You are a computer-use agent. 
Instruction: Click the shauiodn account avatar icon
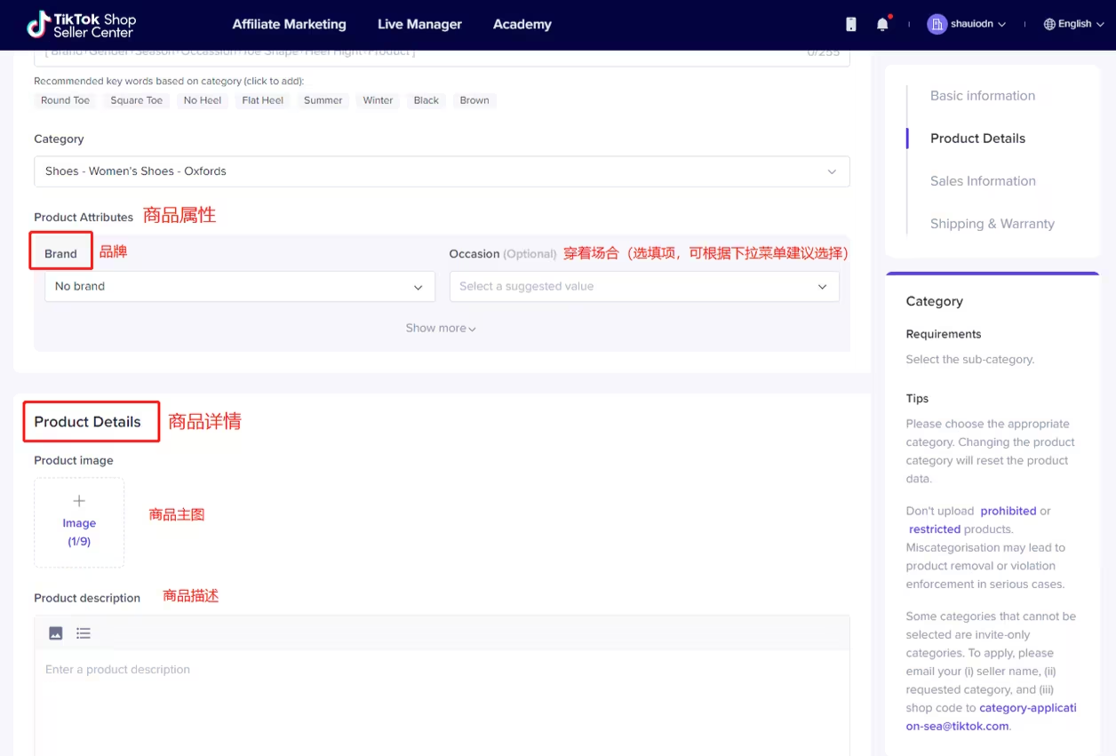[937, 25]
